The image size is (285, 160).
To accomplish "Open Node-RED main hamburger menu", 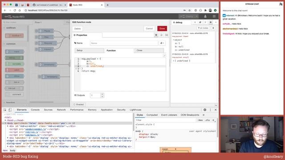I will (214, 16).
